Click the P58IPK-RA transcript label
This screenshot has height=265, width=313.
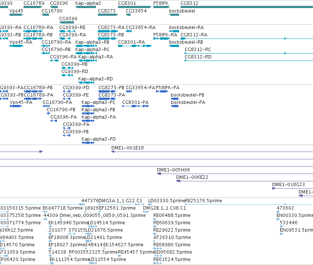pos(165,35)
